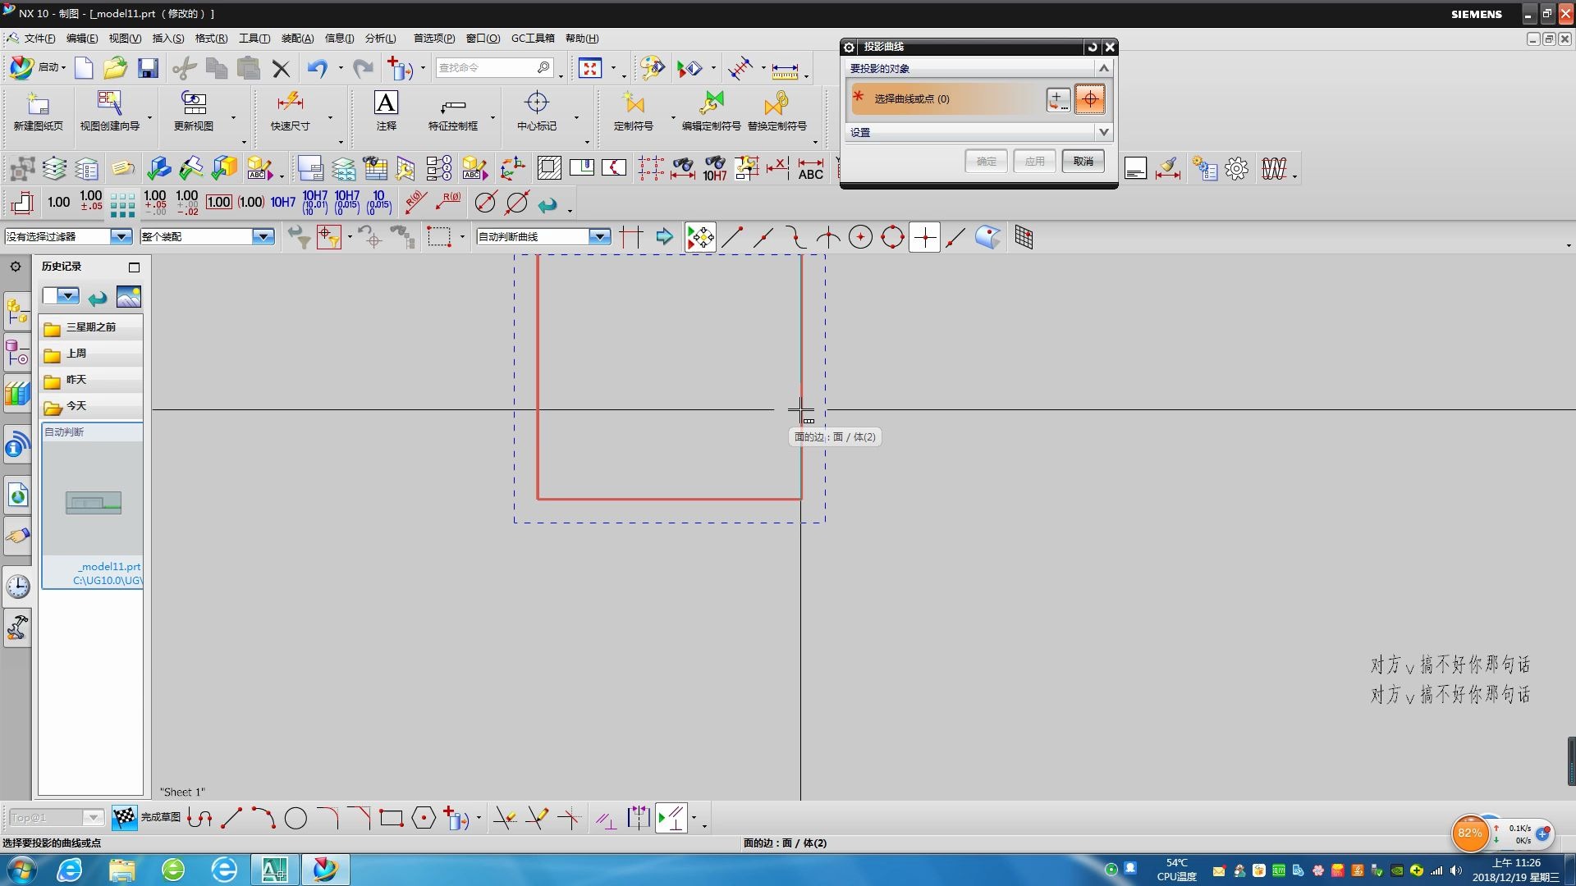The height and width of the screenshot is (886, 1576).
Task: Click the 替换定制符号 tool
Action: (777, 111)
